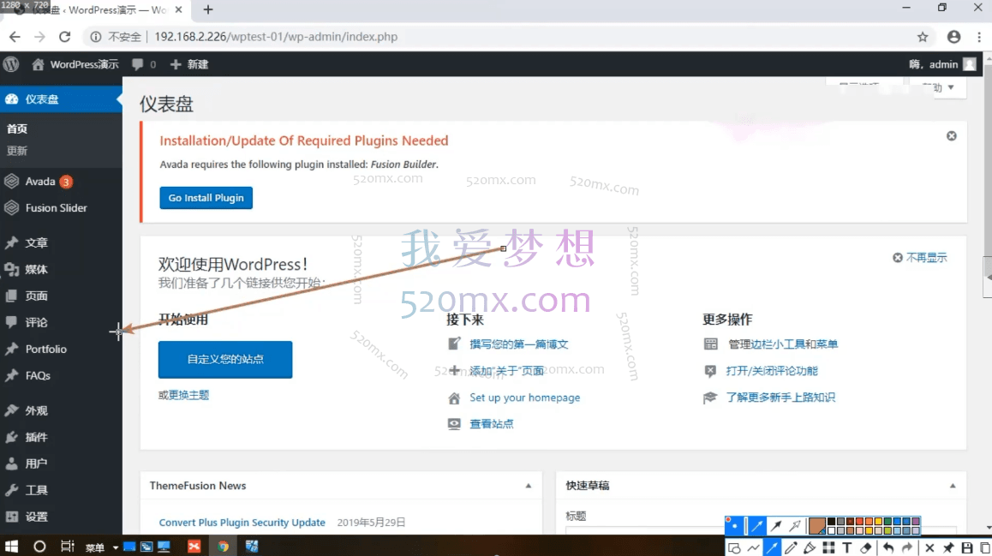Pin the annotation toolbar

947,547
